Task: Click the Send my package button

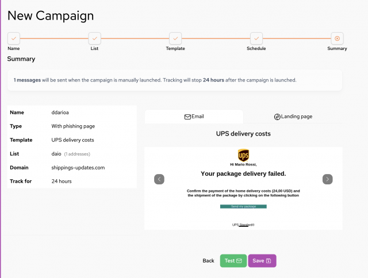Action: pyautogui.click(x=243, y=207)
